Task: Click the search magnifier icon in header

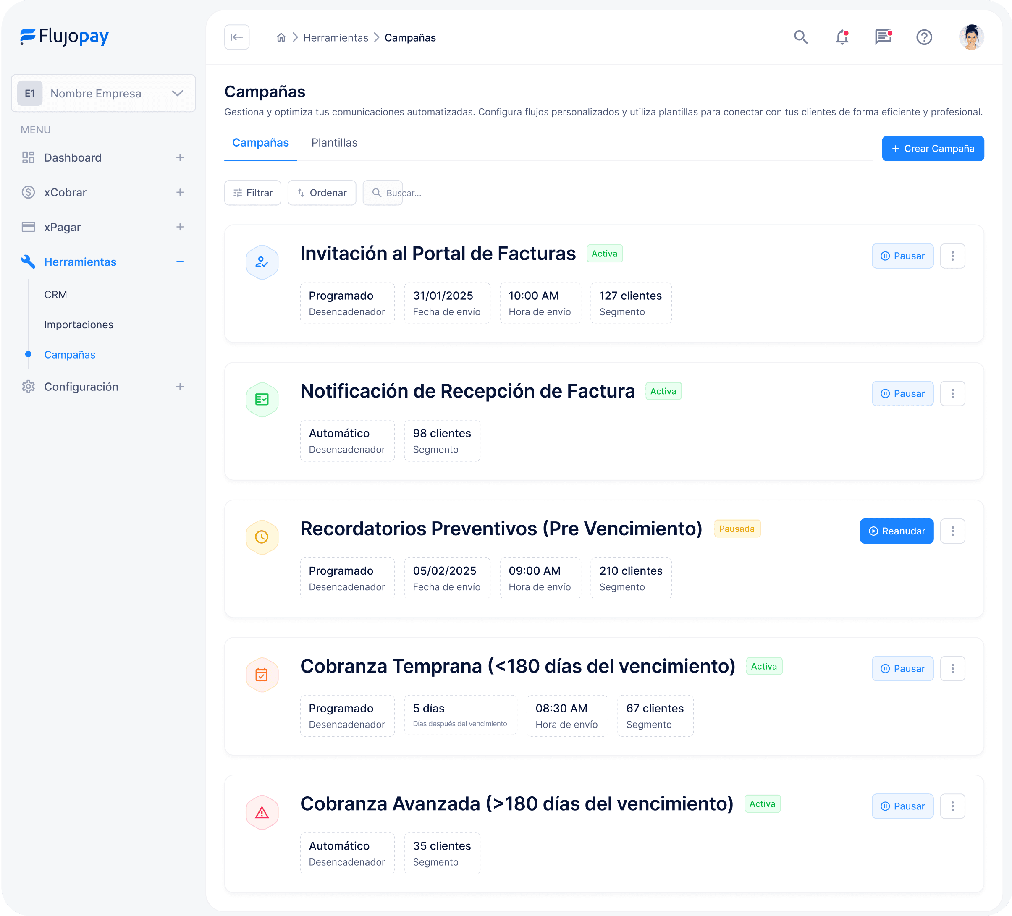Action: pyautogui.click(x=800, y=37)
